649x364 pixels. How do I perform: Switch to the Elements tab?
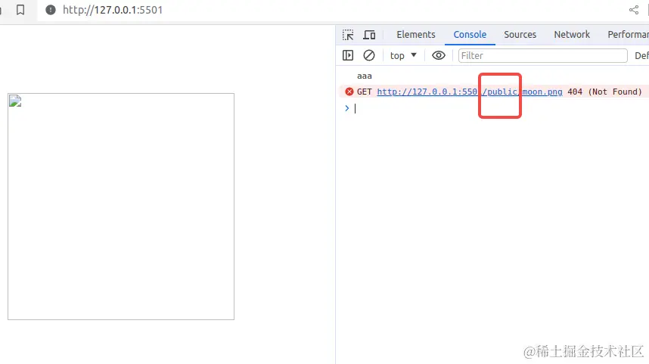click(x=415, y=35)
